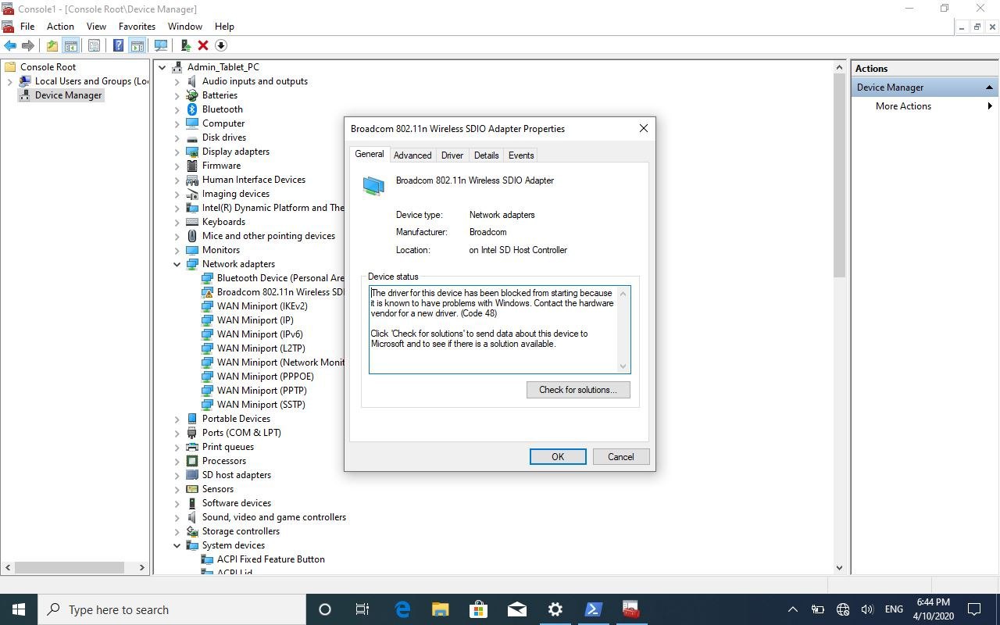Expand the More Actions submenu arrow

point(990,106)
